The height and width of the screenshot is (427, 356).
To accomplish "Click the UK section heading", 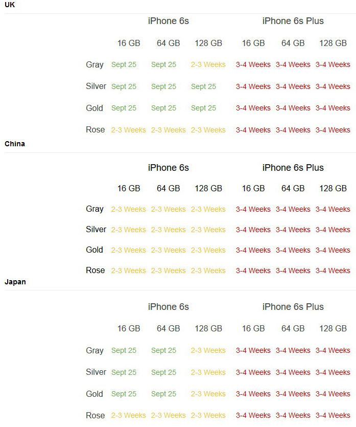I will (x=10, y=5).
